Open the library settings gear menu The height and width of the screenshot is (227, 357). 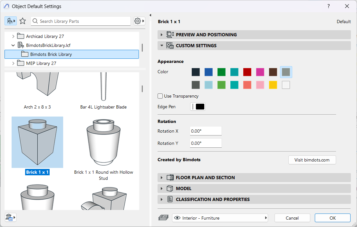(x=139, y=21)
